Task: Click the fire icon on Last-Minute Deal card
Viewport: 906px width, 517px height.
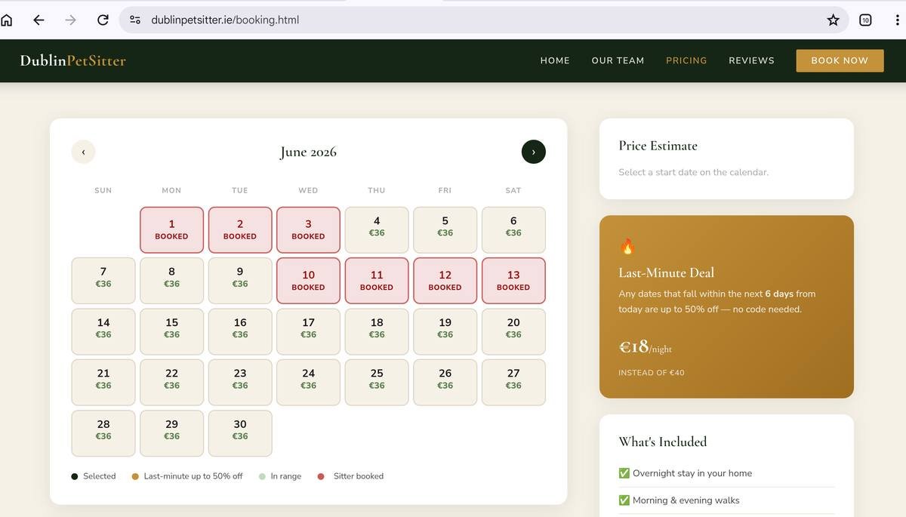Action: (x=627, y=247)
